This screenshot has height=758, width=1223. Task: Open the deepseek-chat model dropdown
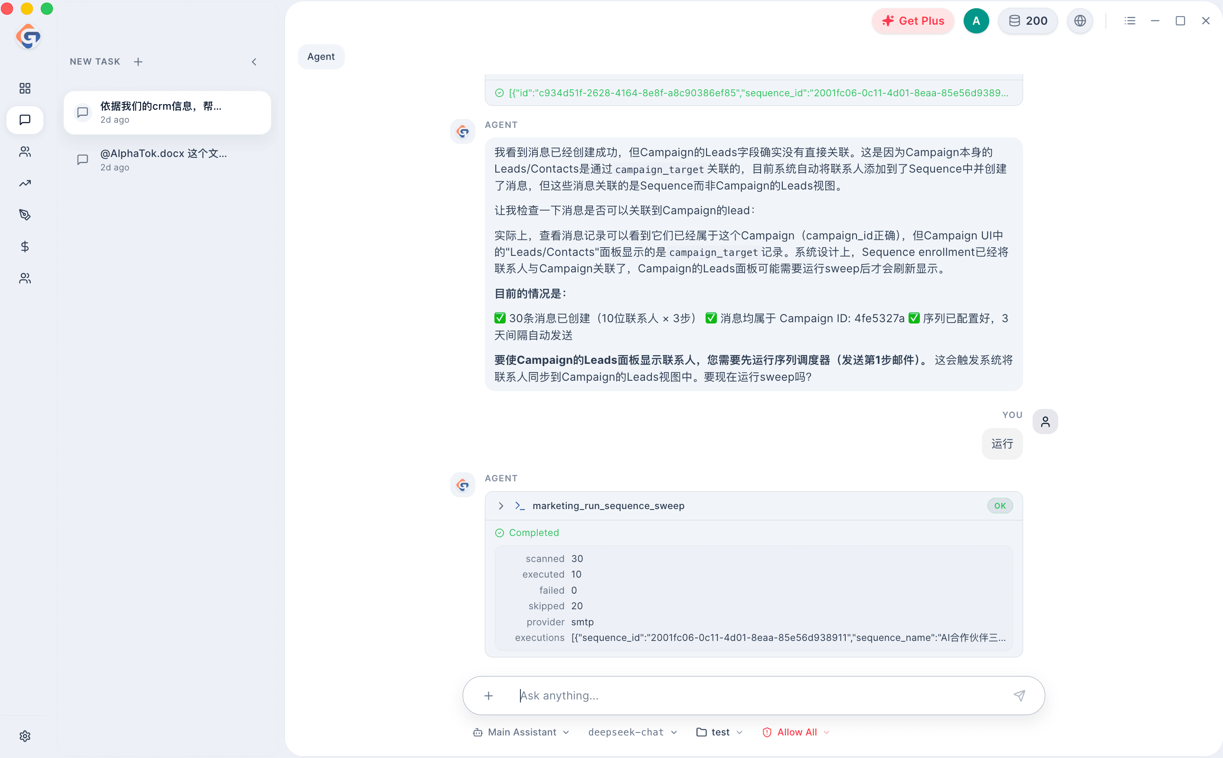(x=633, y=732)
